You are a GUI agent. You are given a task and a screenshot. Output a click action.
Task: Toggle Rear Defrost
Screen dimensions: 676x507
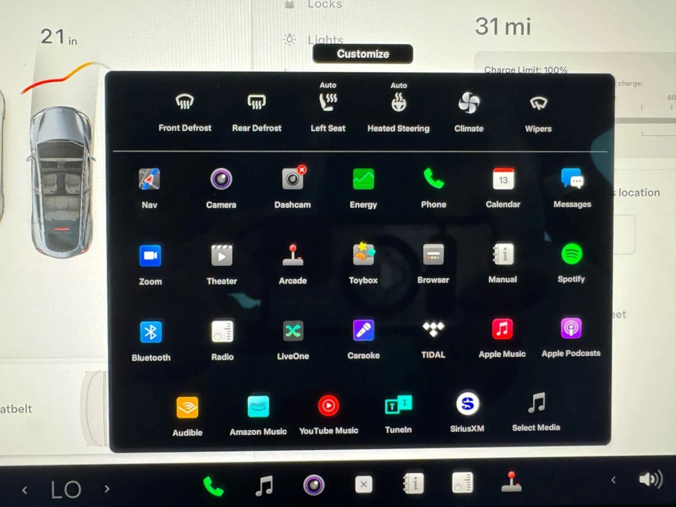point(256,103)
